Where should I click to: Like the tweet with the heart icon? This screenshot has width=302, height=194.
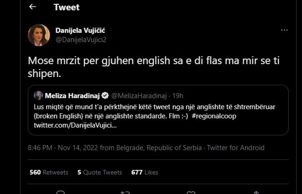(191, 192)
